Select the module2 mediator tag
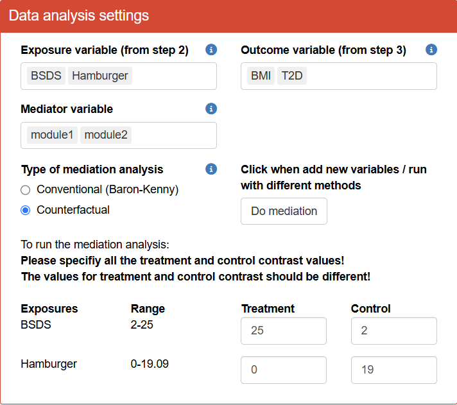Image resolution: width=457 pixels, height=405 pixels. [107, 135]
